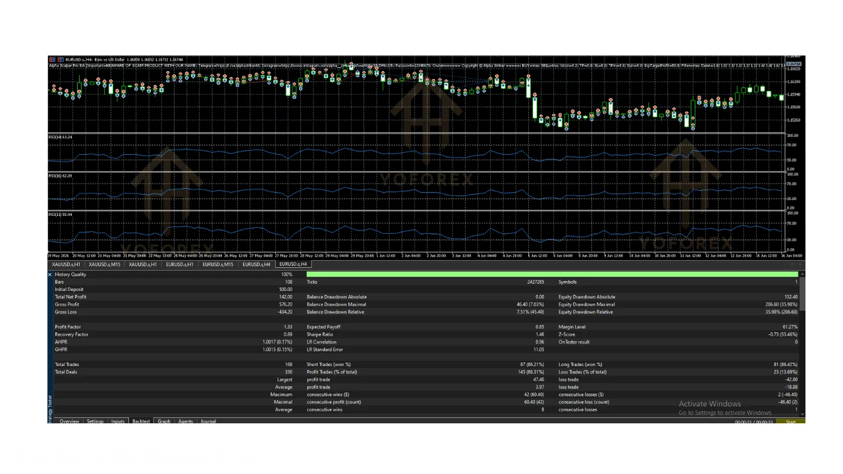Select the Initial Deposit value 500.00
843x474 pixels.
tap(286, 290)
